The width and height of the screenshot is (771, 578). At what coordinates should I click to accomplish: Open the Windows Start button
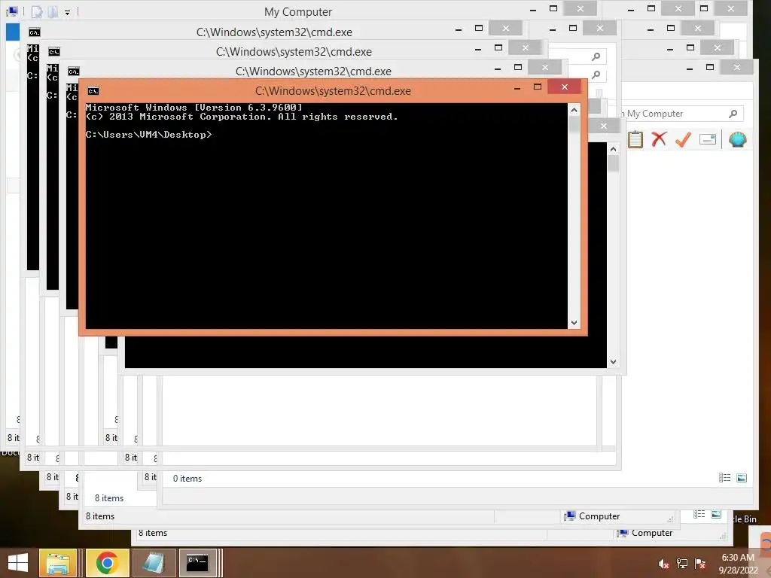(x=18, y=563)
